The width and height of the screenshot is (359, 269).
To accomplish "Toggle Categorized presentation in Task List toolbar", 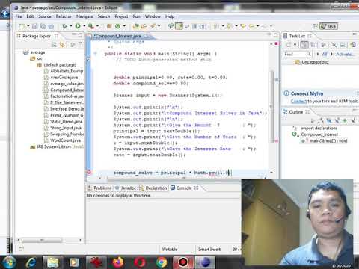I will click(304, 45).
